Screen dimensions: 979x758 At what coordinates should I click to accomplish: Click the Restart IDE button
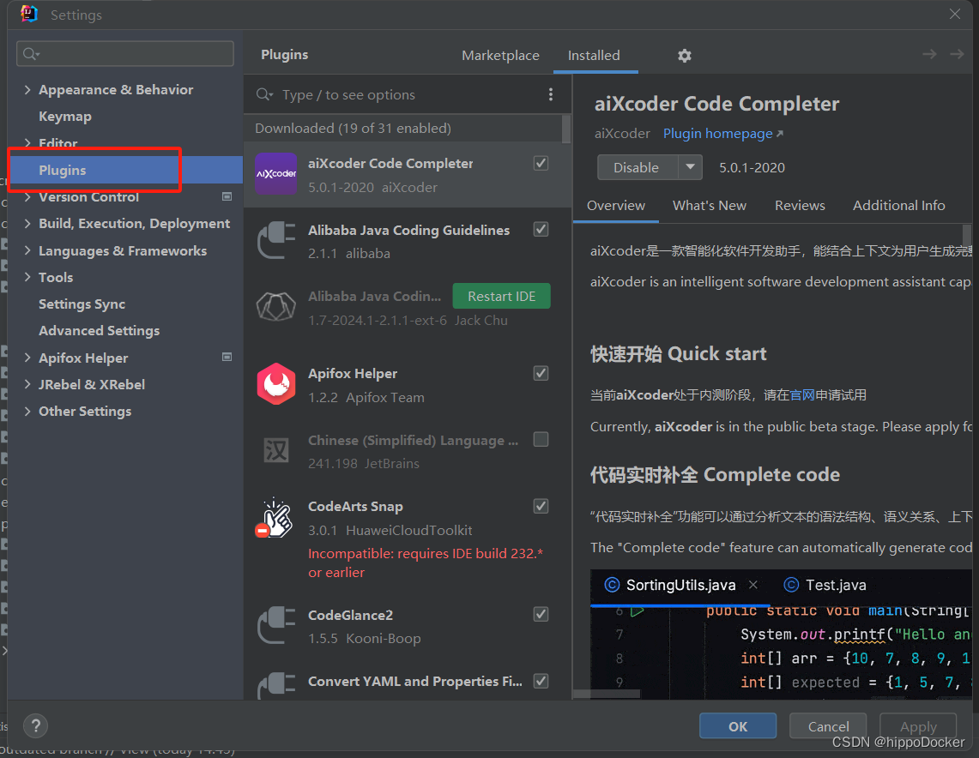tap(501, 296)
